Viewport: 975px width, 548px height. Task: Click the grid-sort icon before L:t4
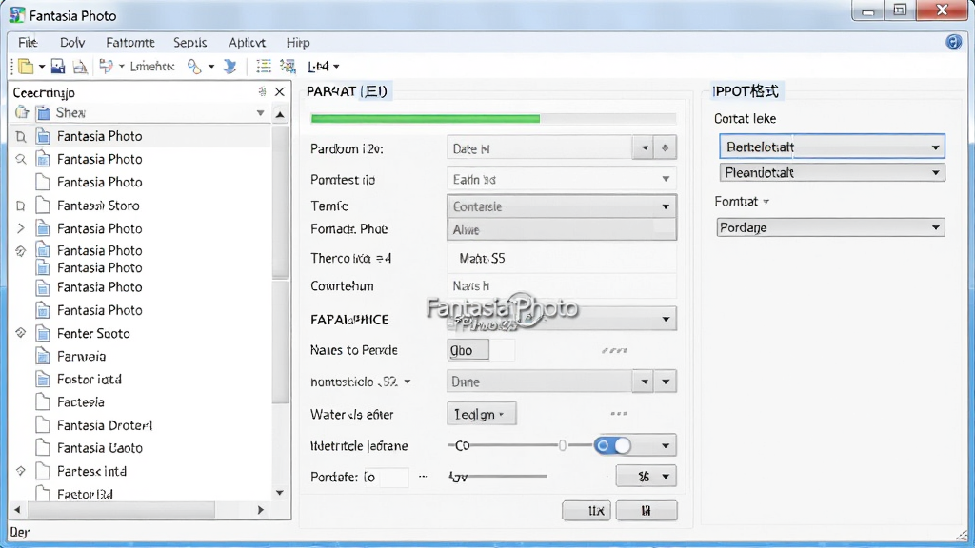click(x=288, y=66)
